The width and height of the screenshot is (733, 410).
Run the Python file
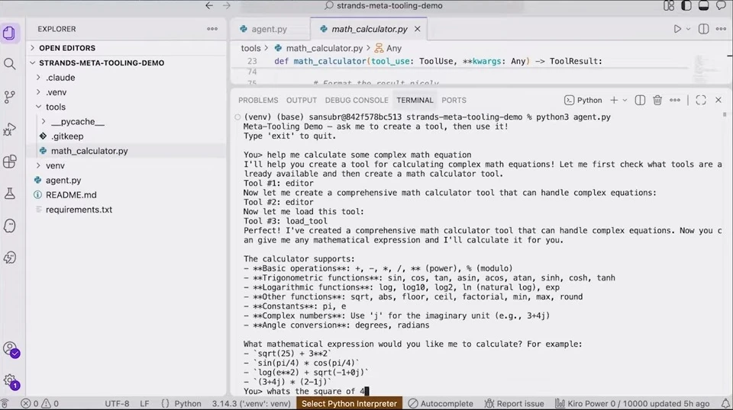[x=677, y=29]
